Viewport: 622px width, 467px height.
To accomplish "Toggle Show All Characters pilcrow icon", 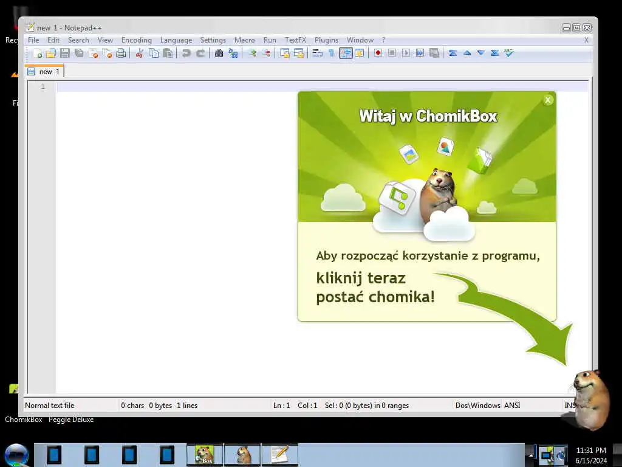I will tap(331, 53).
